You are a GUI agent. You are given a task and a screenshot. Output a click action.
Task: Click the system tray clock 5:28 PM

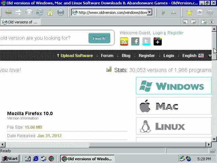(x=204, y=159)
